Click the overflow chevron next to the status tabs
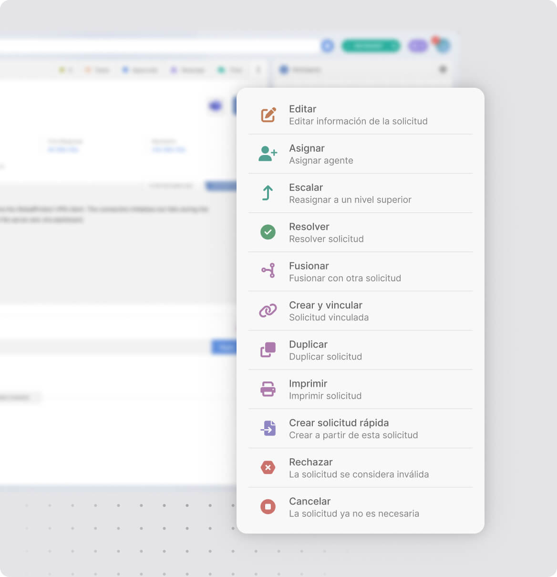Screen dimensions: 557x577 [x=258, y=70]
